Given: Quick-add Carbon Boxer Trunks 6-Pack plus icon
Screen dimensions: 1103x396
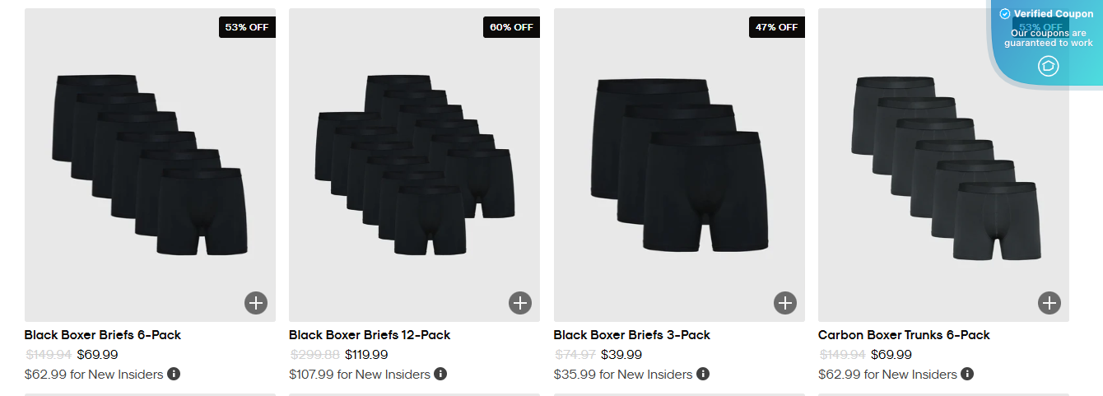Looking at the screenshot, I should click(1049, 303).
